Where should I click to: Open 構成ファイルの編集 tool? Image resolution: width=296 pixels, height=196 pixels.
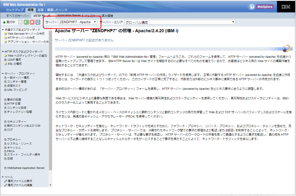click(20, 185)
